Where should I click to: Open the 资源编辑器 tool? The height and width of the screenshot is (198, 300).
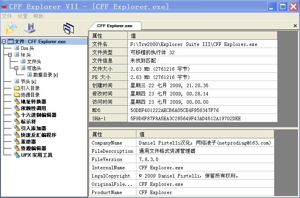pyautogui.click(x=34, y=148)
